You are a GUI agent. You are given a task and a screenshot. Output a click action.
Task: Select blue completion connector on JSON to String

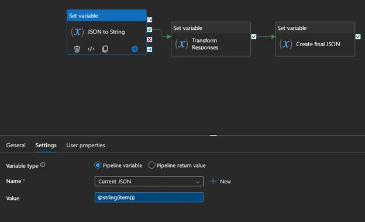pyautogui.click(x=149, y=49)
